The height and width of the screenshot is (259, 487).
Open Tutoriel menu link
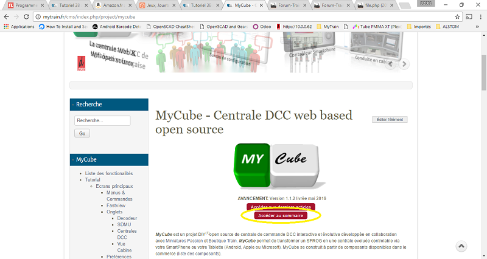[x=93, y=180]
